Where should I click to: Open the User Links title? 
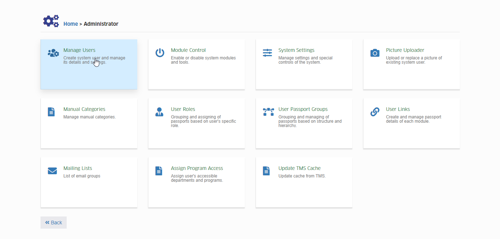pos(398,109)
